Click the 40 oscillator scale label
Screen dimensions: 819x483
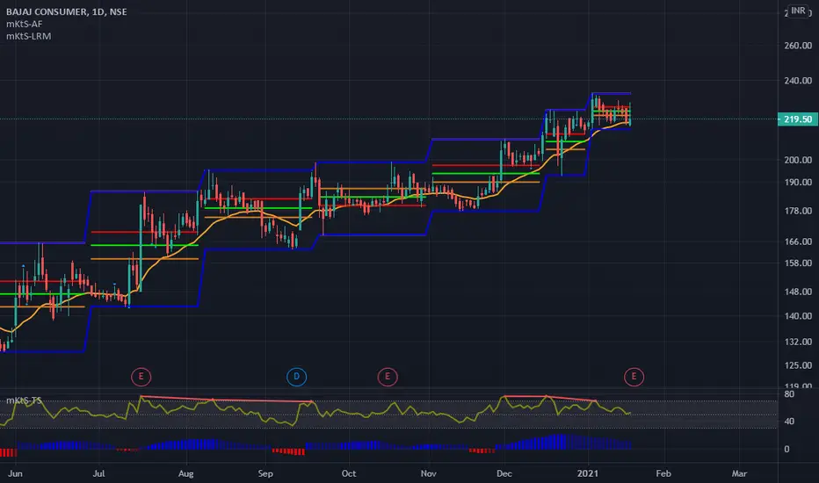789,421
